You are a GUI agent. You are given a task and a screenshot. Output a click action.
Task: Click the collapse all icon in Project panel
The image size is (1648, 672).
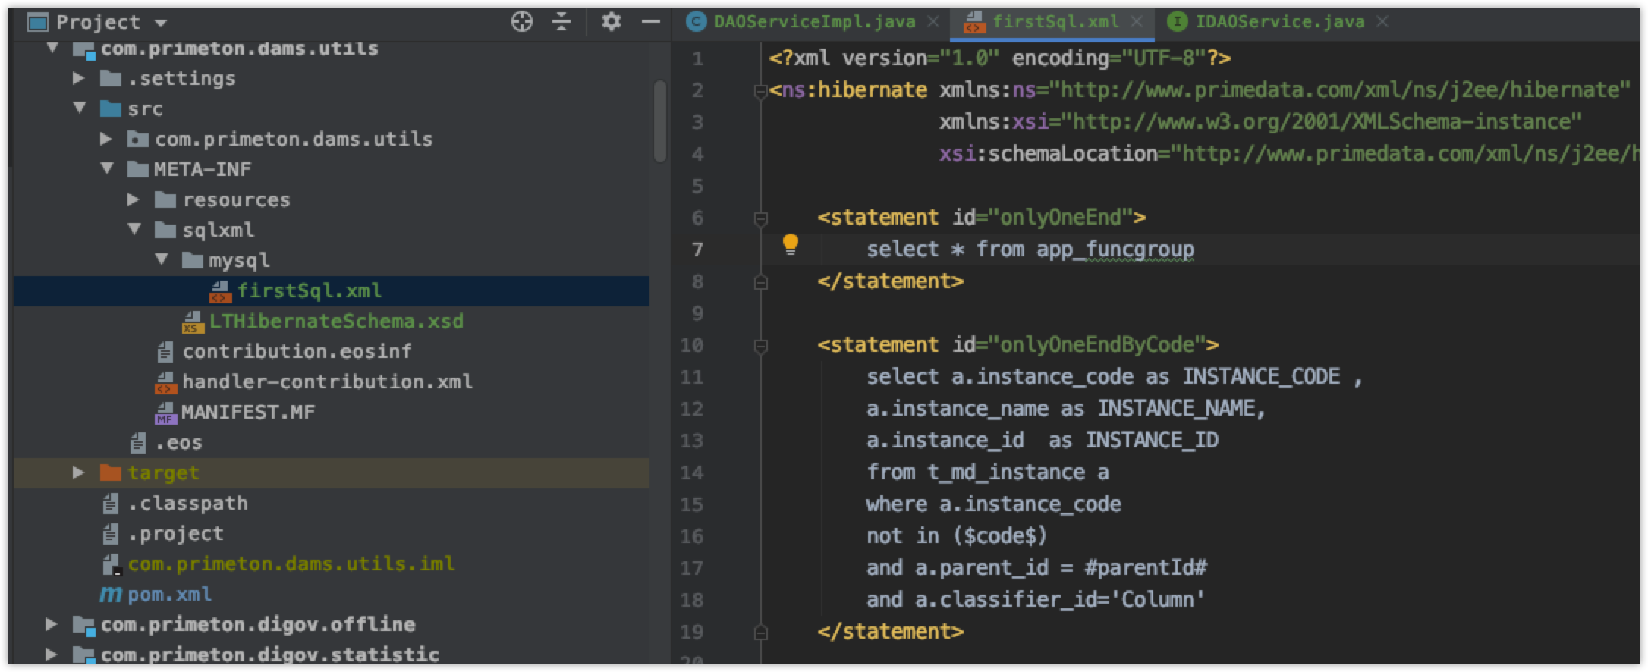click(x=561, y=22)
